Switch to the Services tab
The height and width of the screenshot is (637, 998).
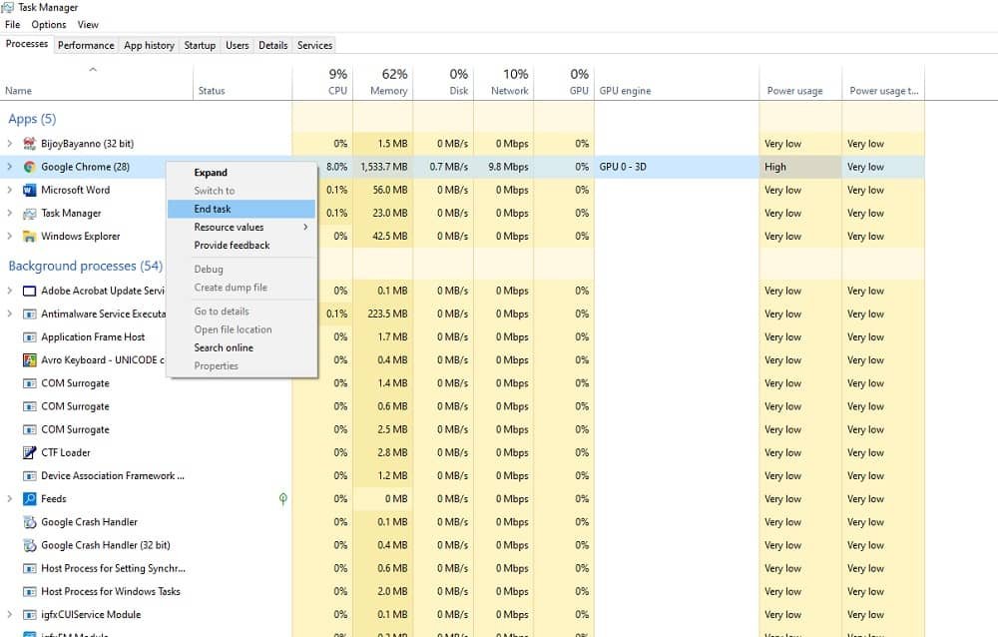[x=315, y=45]
